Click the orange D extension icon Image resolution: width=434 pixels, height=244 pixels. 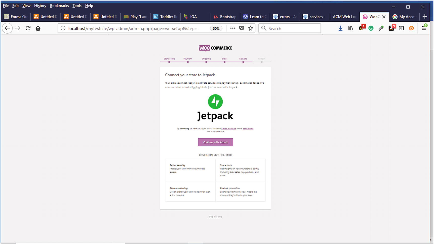[411, 28]
